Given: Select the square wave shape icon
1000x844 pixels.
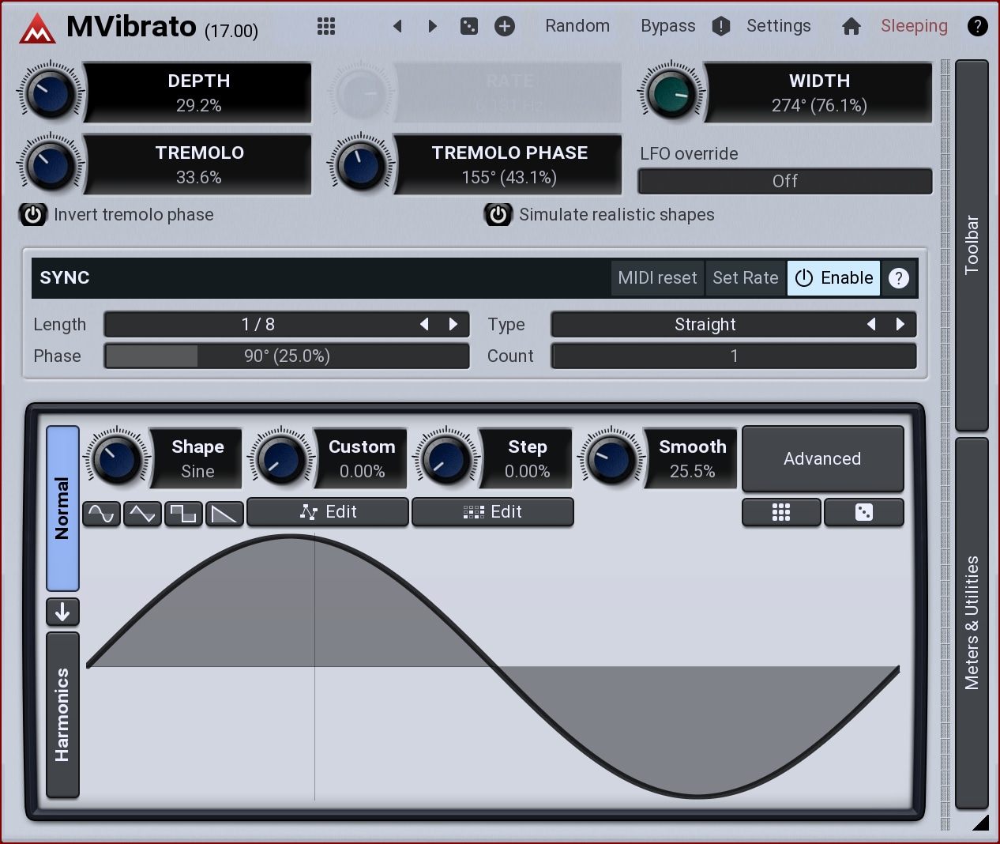Looking at the screenshot, I should click(x=183, y=514).
